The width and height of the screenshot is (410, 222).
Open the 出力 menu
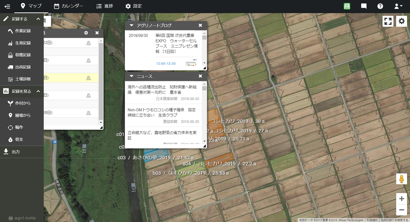(x=22, y=152)
